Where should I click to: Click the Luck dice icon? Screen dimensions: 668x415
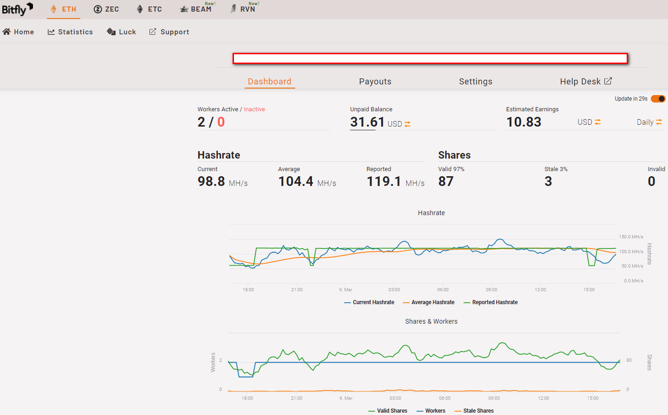click(x=111, y=32)
